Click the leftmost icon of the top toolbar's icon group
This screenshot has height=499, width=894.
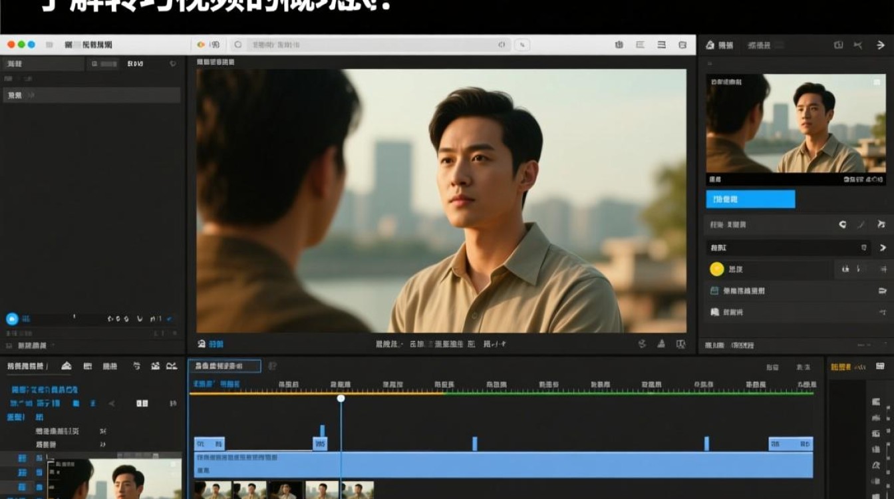(x=619, y=45)
